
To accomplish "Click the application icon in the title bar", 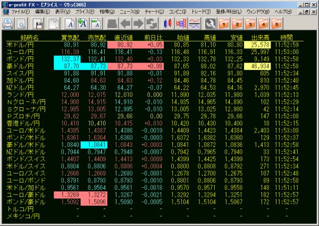I will coord(5,4).
